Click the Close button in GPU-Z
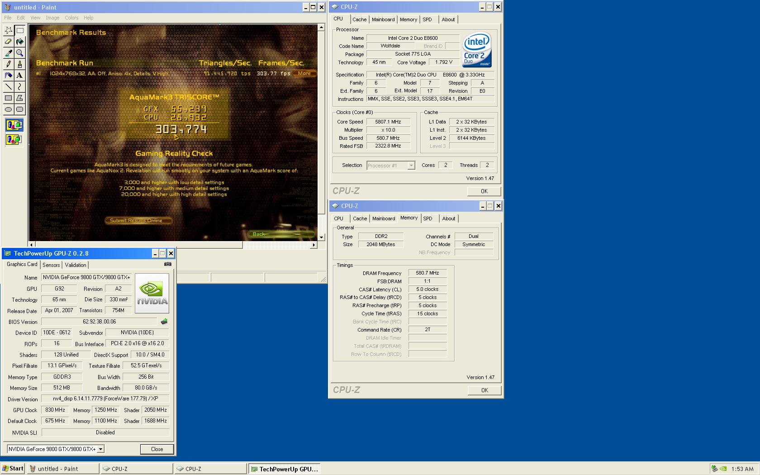Viewport: 760px width, 475px height. (x=157, y=449)
